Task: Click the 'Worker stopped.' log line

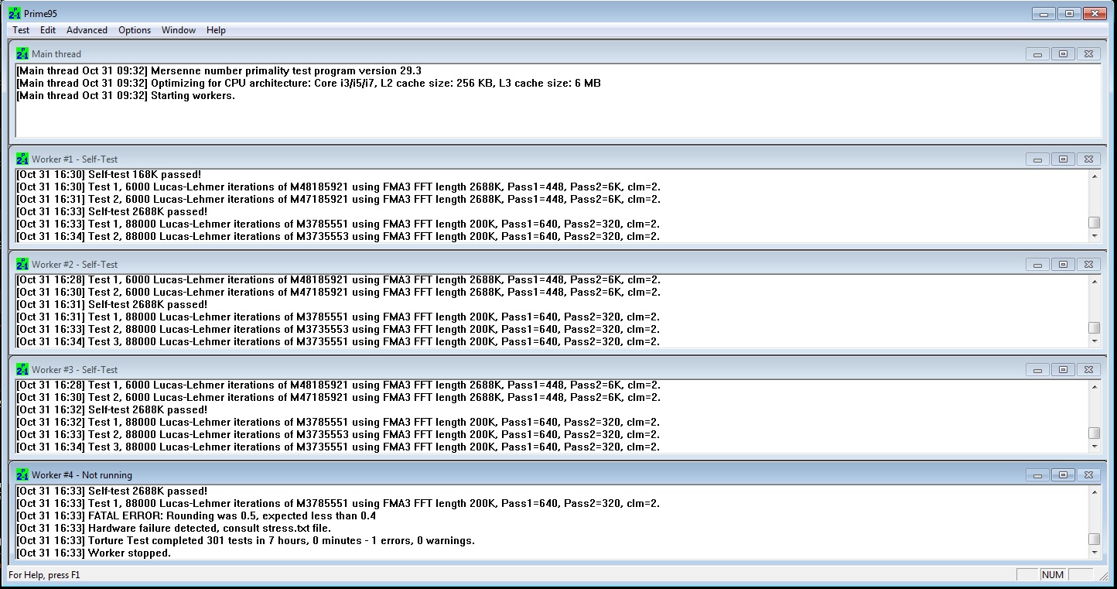Action: pyautogui.click(x=94, y=553)
